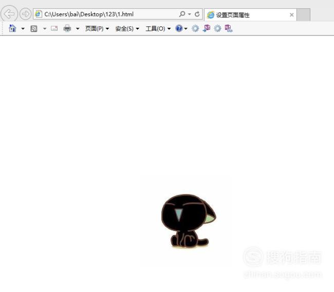Viewport: 334px width, 292px height.
Task: Refresh the page with the reload icon
Action: 197,14
